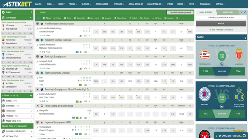The width and height of the screenshot is (248, 139).
Task: Collapse the left CANLI sidebar arrow
Action: tap(31, 12)
